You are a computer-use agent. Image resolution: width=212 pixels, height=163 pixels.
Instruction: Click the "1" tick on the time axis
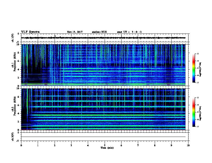(38, 145)
